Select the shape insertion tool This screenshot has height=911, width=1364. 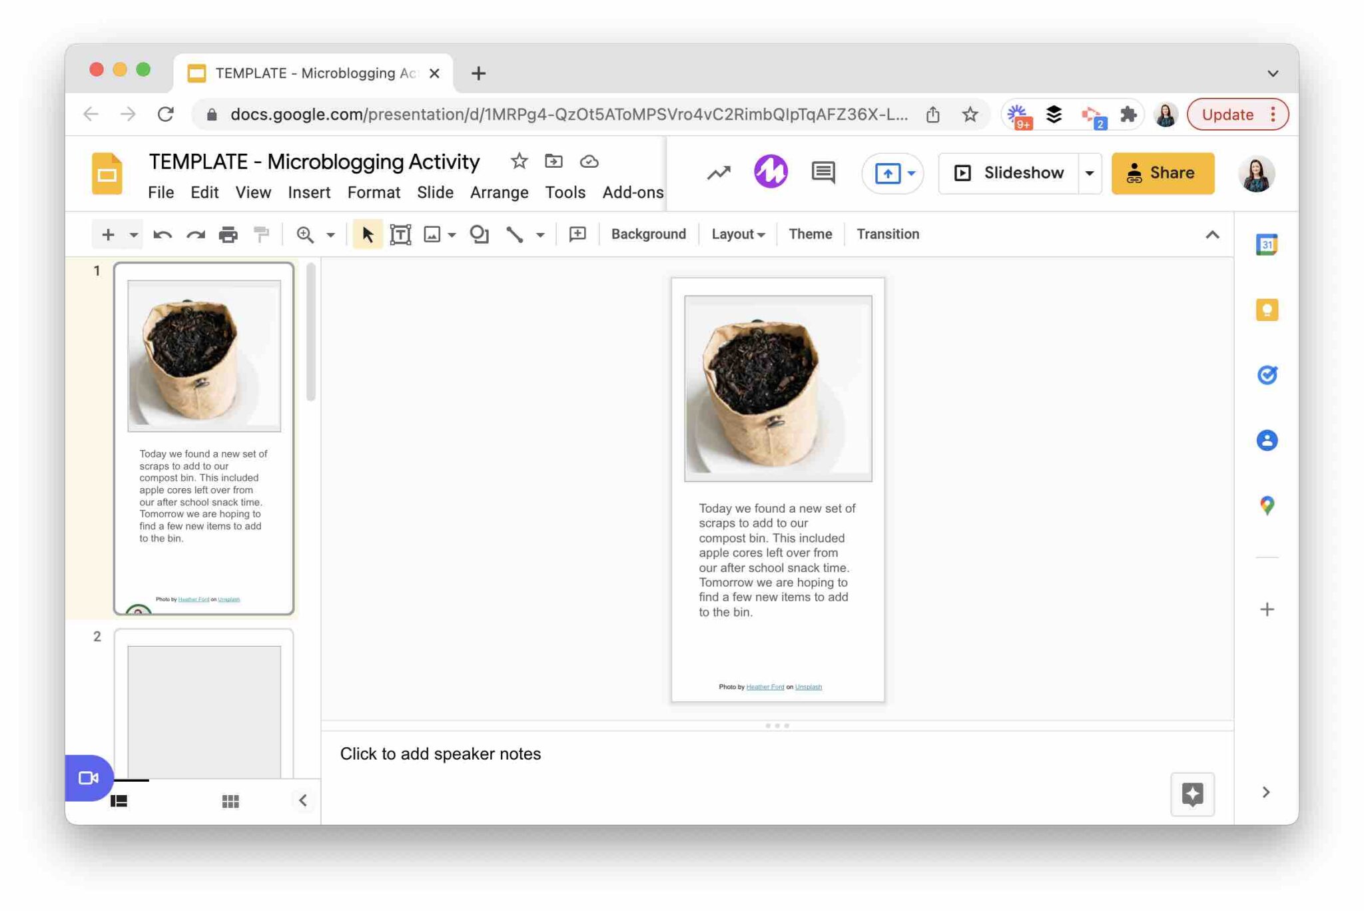(x=479, y=234)
